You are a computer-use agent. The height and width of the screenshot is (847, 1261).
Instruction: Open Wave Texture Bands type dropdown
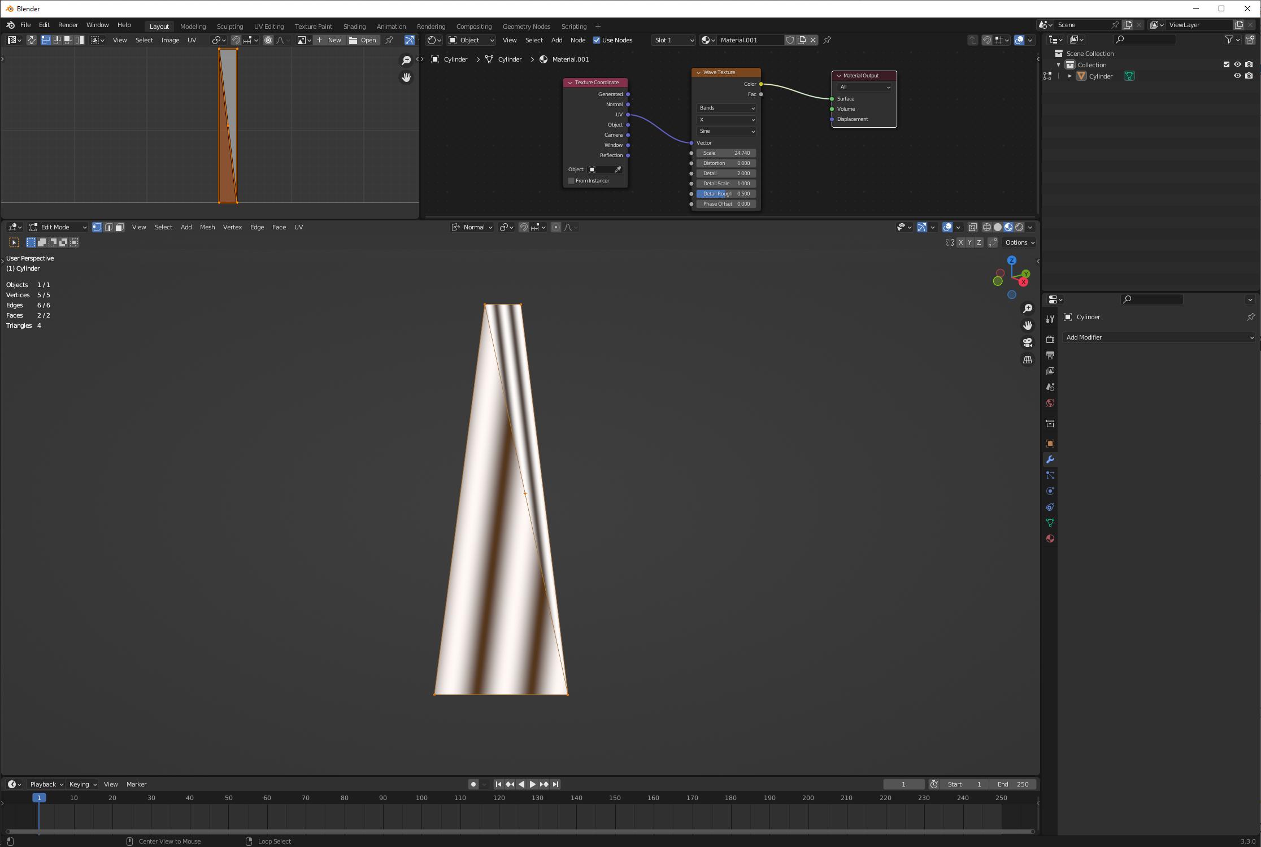point(726,108)
